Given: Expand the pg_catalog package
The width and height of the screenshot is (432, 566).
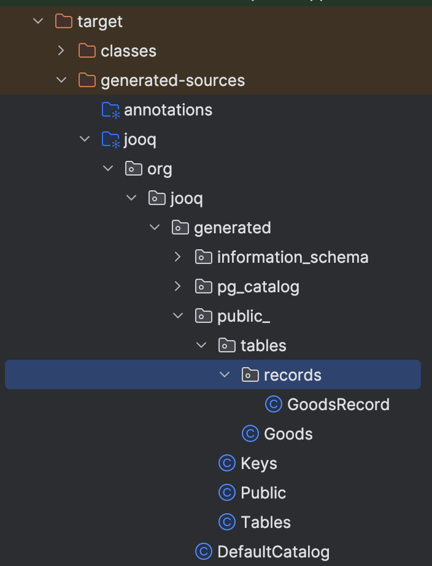Looking at the screenshot, I should tap(178, 287).
